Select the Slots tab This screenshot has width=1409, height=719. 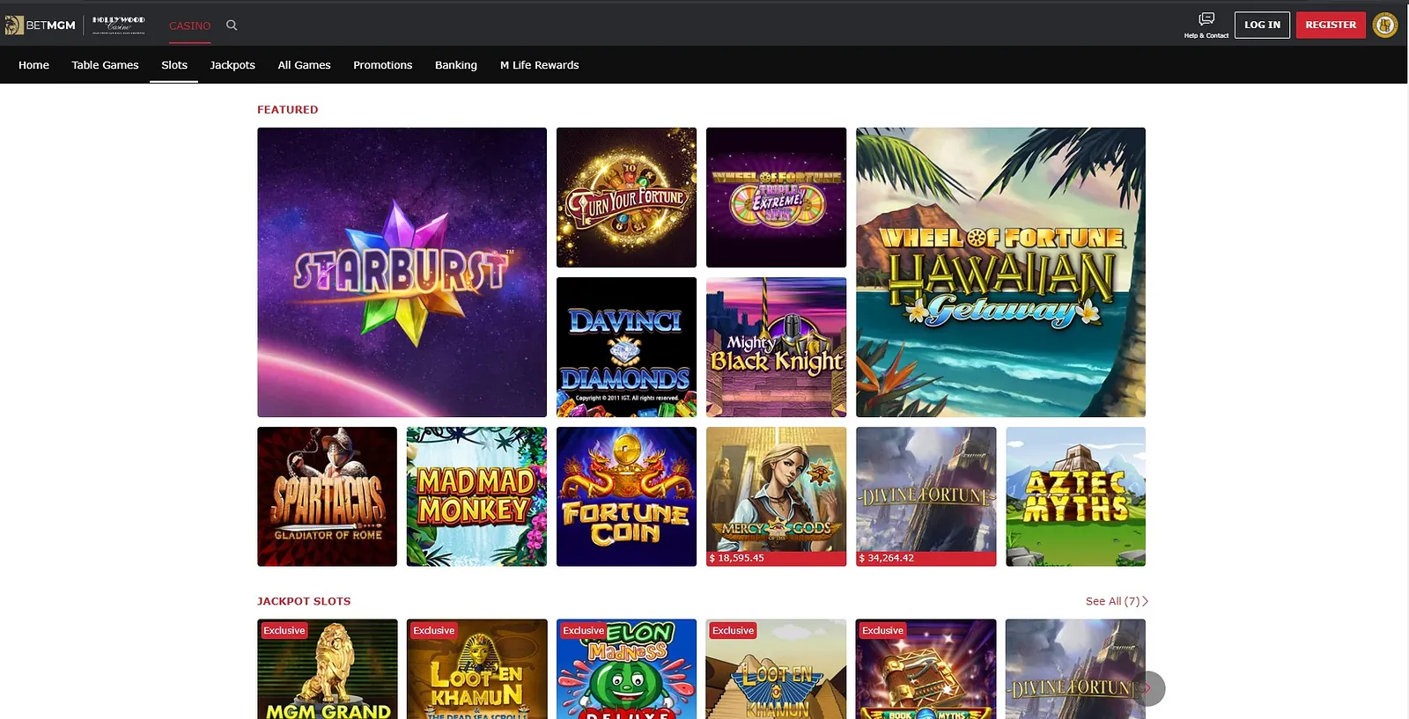pyautogui.click(x=174, y=65)
